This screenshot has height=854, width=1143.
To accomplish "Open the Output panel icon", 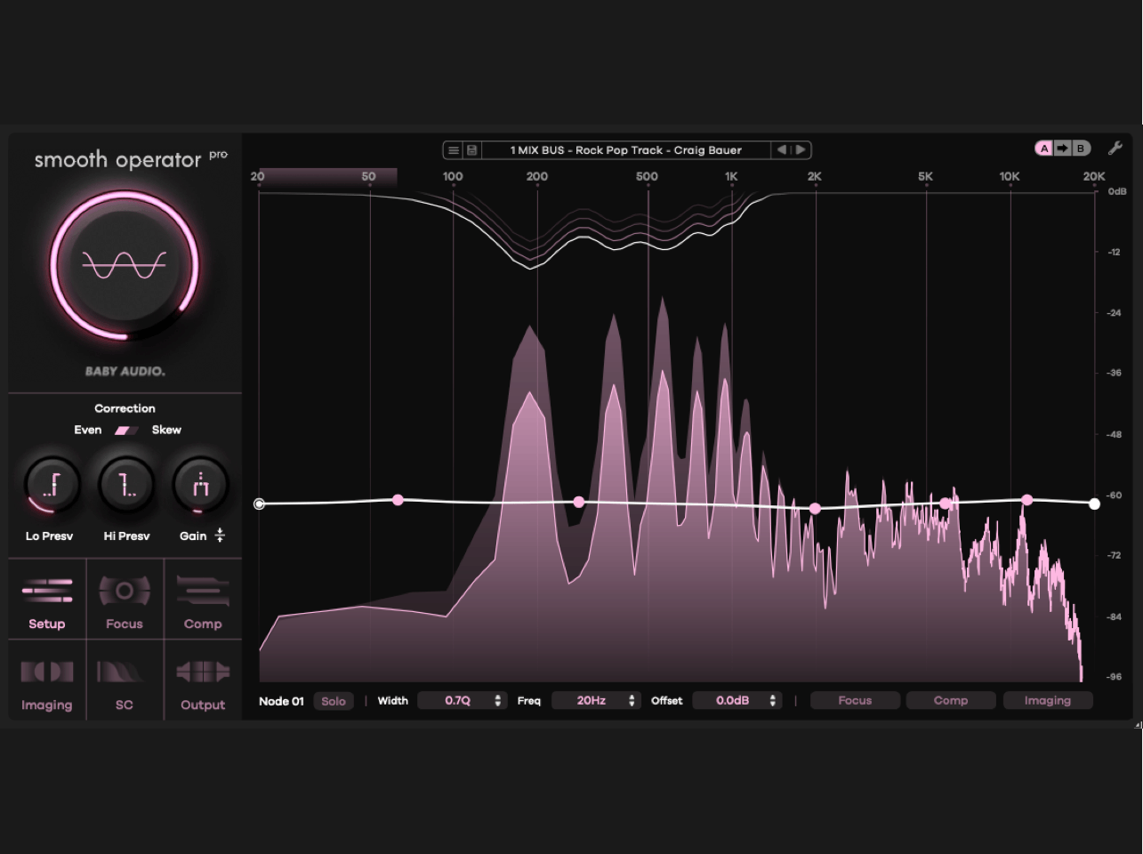I will coord(203,672).
